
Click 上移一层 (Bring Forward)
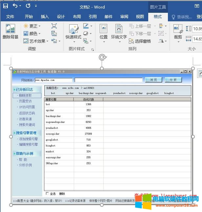click(x=140, y=26)
